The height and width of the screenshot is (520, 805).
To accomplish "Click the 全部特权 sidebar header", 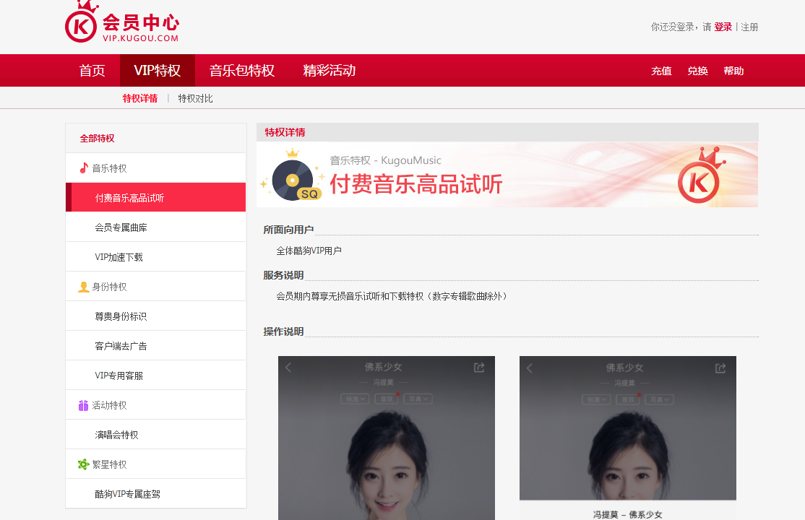I will 97,139.
